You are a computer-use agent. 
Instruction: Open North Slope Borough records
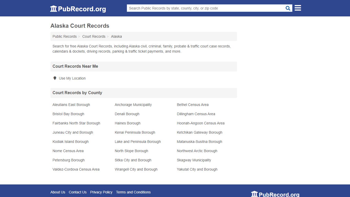(131, 151)
